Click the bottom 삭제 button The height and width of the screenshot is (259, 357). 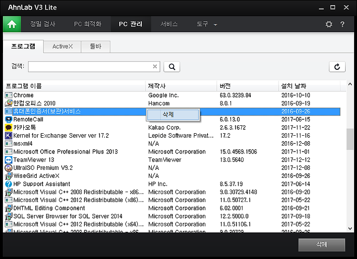click(x=321, y=245)
